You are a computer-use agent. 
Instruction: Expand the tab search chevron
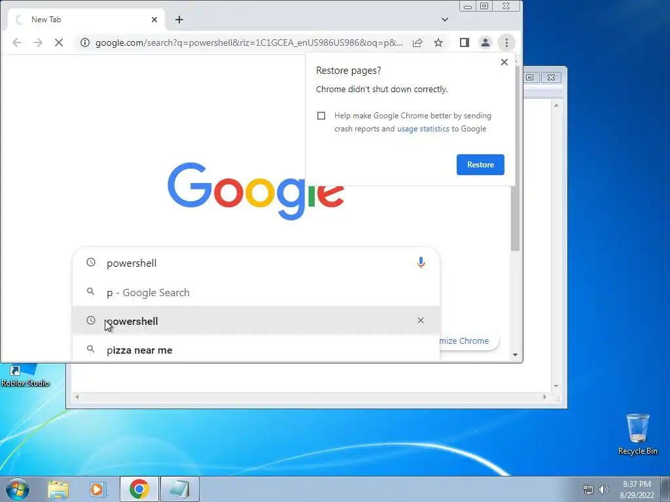click(x=445, y=20)
